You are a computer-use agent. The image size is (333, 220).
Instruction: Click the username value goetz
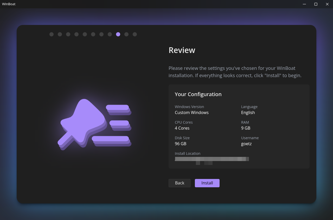246,144
